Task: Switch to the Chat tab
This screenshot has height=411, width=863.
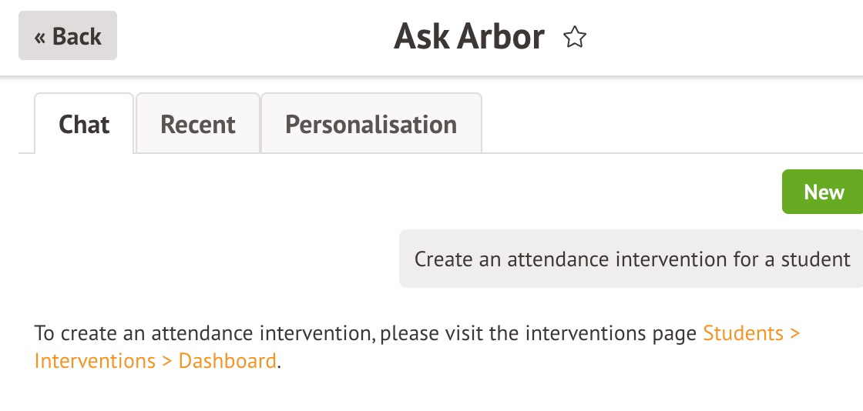Action: [84, 124]
